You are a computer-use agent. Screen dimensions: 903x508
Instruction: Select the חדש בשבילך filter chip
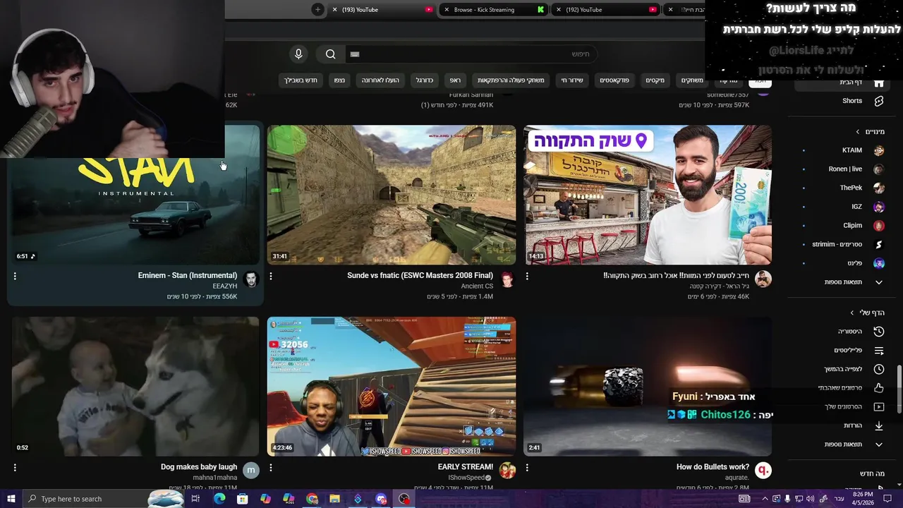point(301,80)
